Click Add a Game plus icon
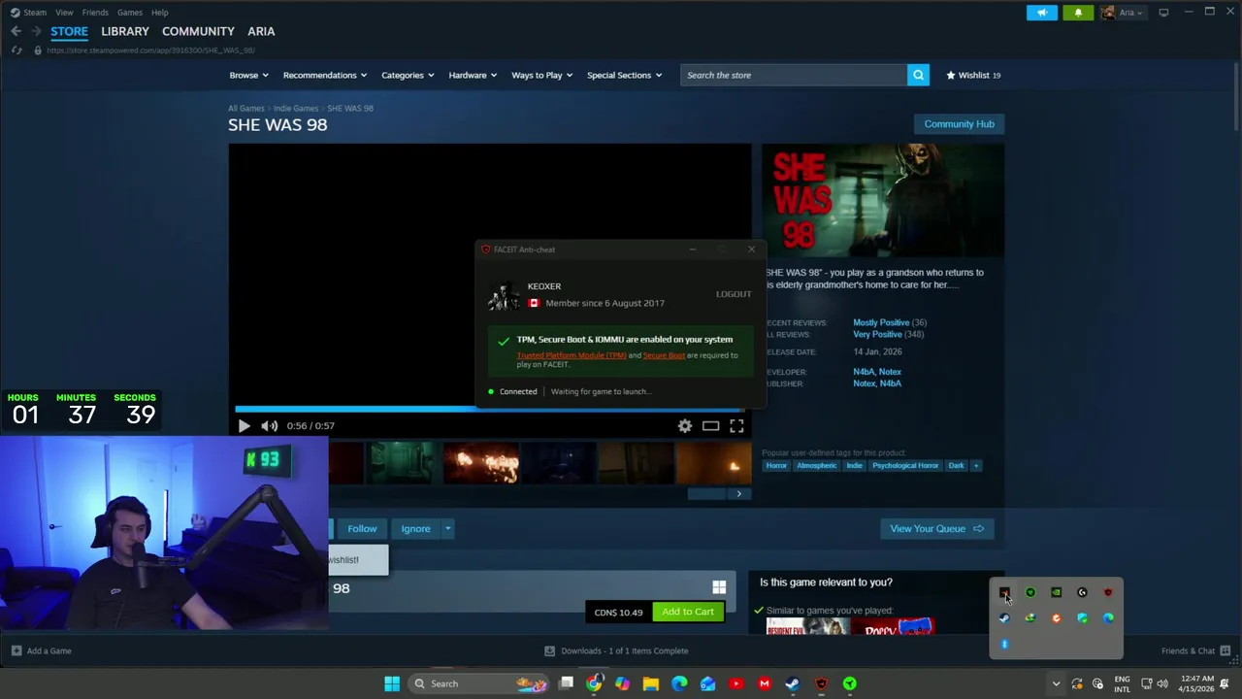 (x=16, y=650)
